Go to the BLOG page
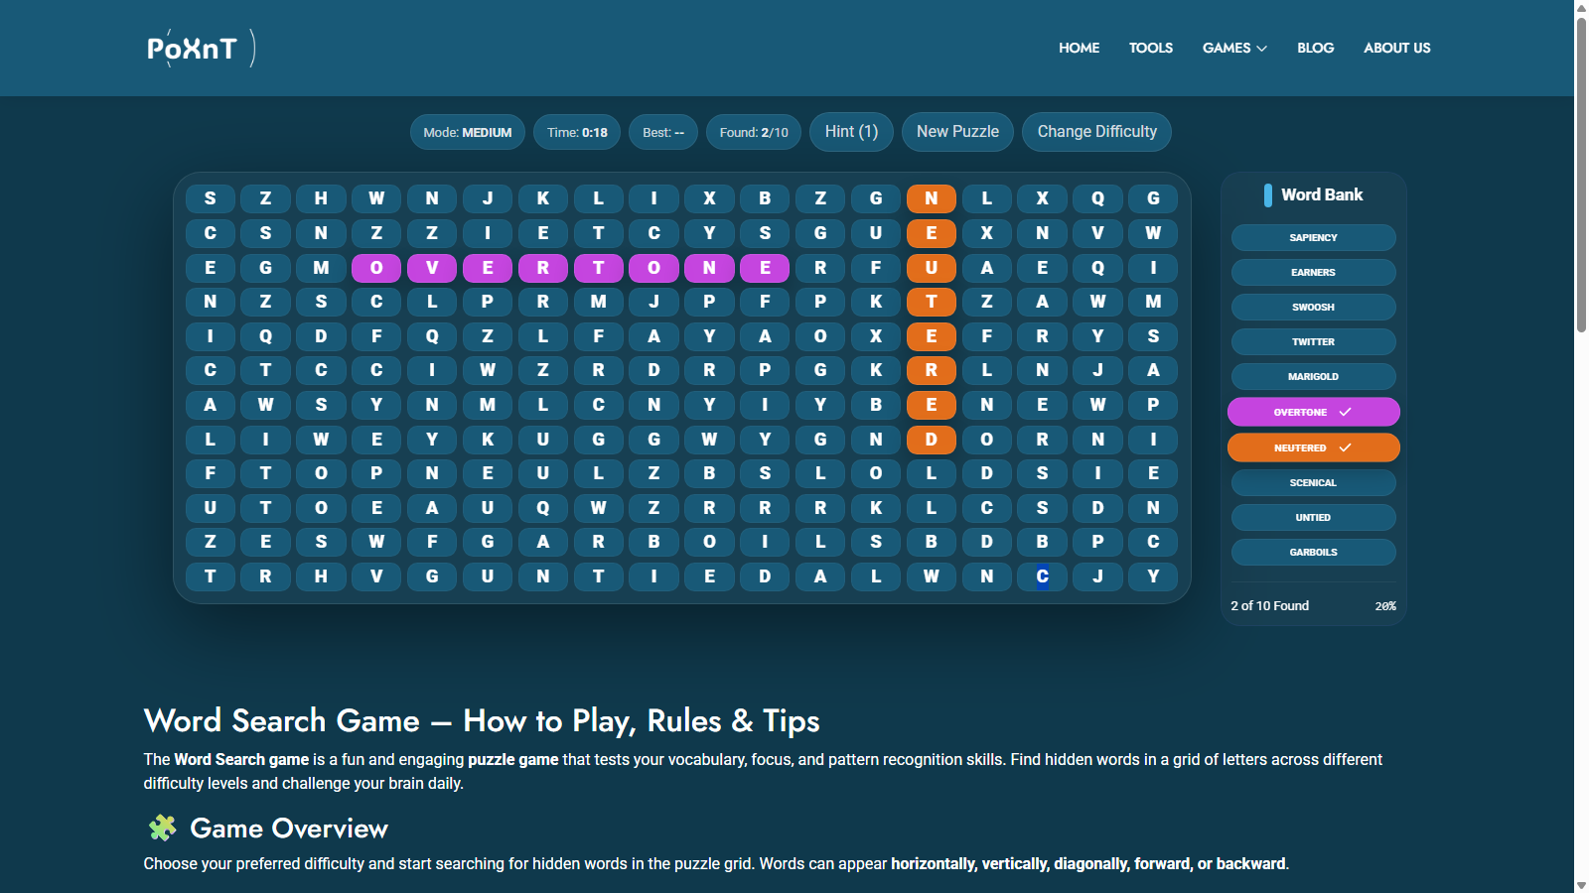The width and height of the screenshot is (1589, 893). click(1315, 48)
